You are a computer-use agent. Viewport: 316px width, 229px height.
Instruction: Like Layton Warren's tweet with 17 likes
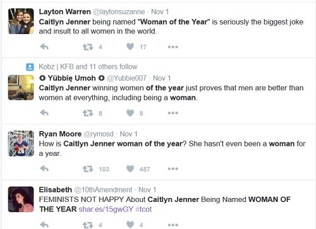(130, 47)
